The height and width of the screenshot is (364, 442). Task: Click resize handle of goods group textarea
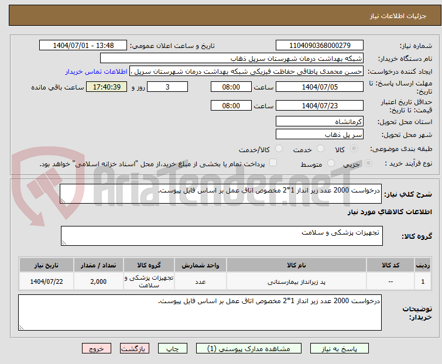point(64,243)
